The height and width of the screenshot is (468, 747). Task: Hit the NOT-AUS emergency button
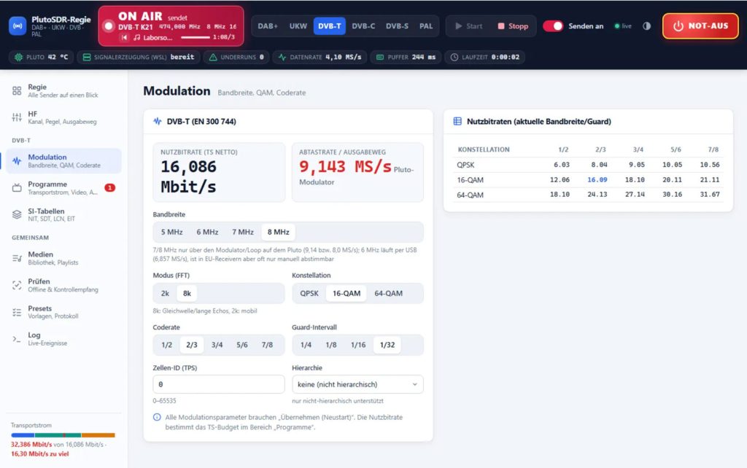click(700, 26)
